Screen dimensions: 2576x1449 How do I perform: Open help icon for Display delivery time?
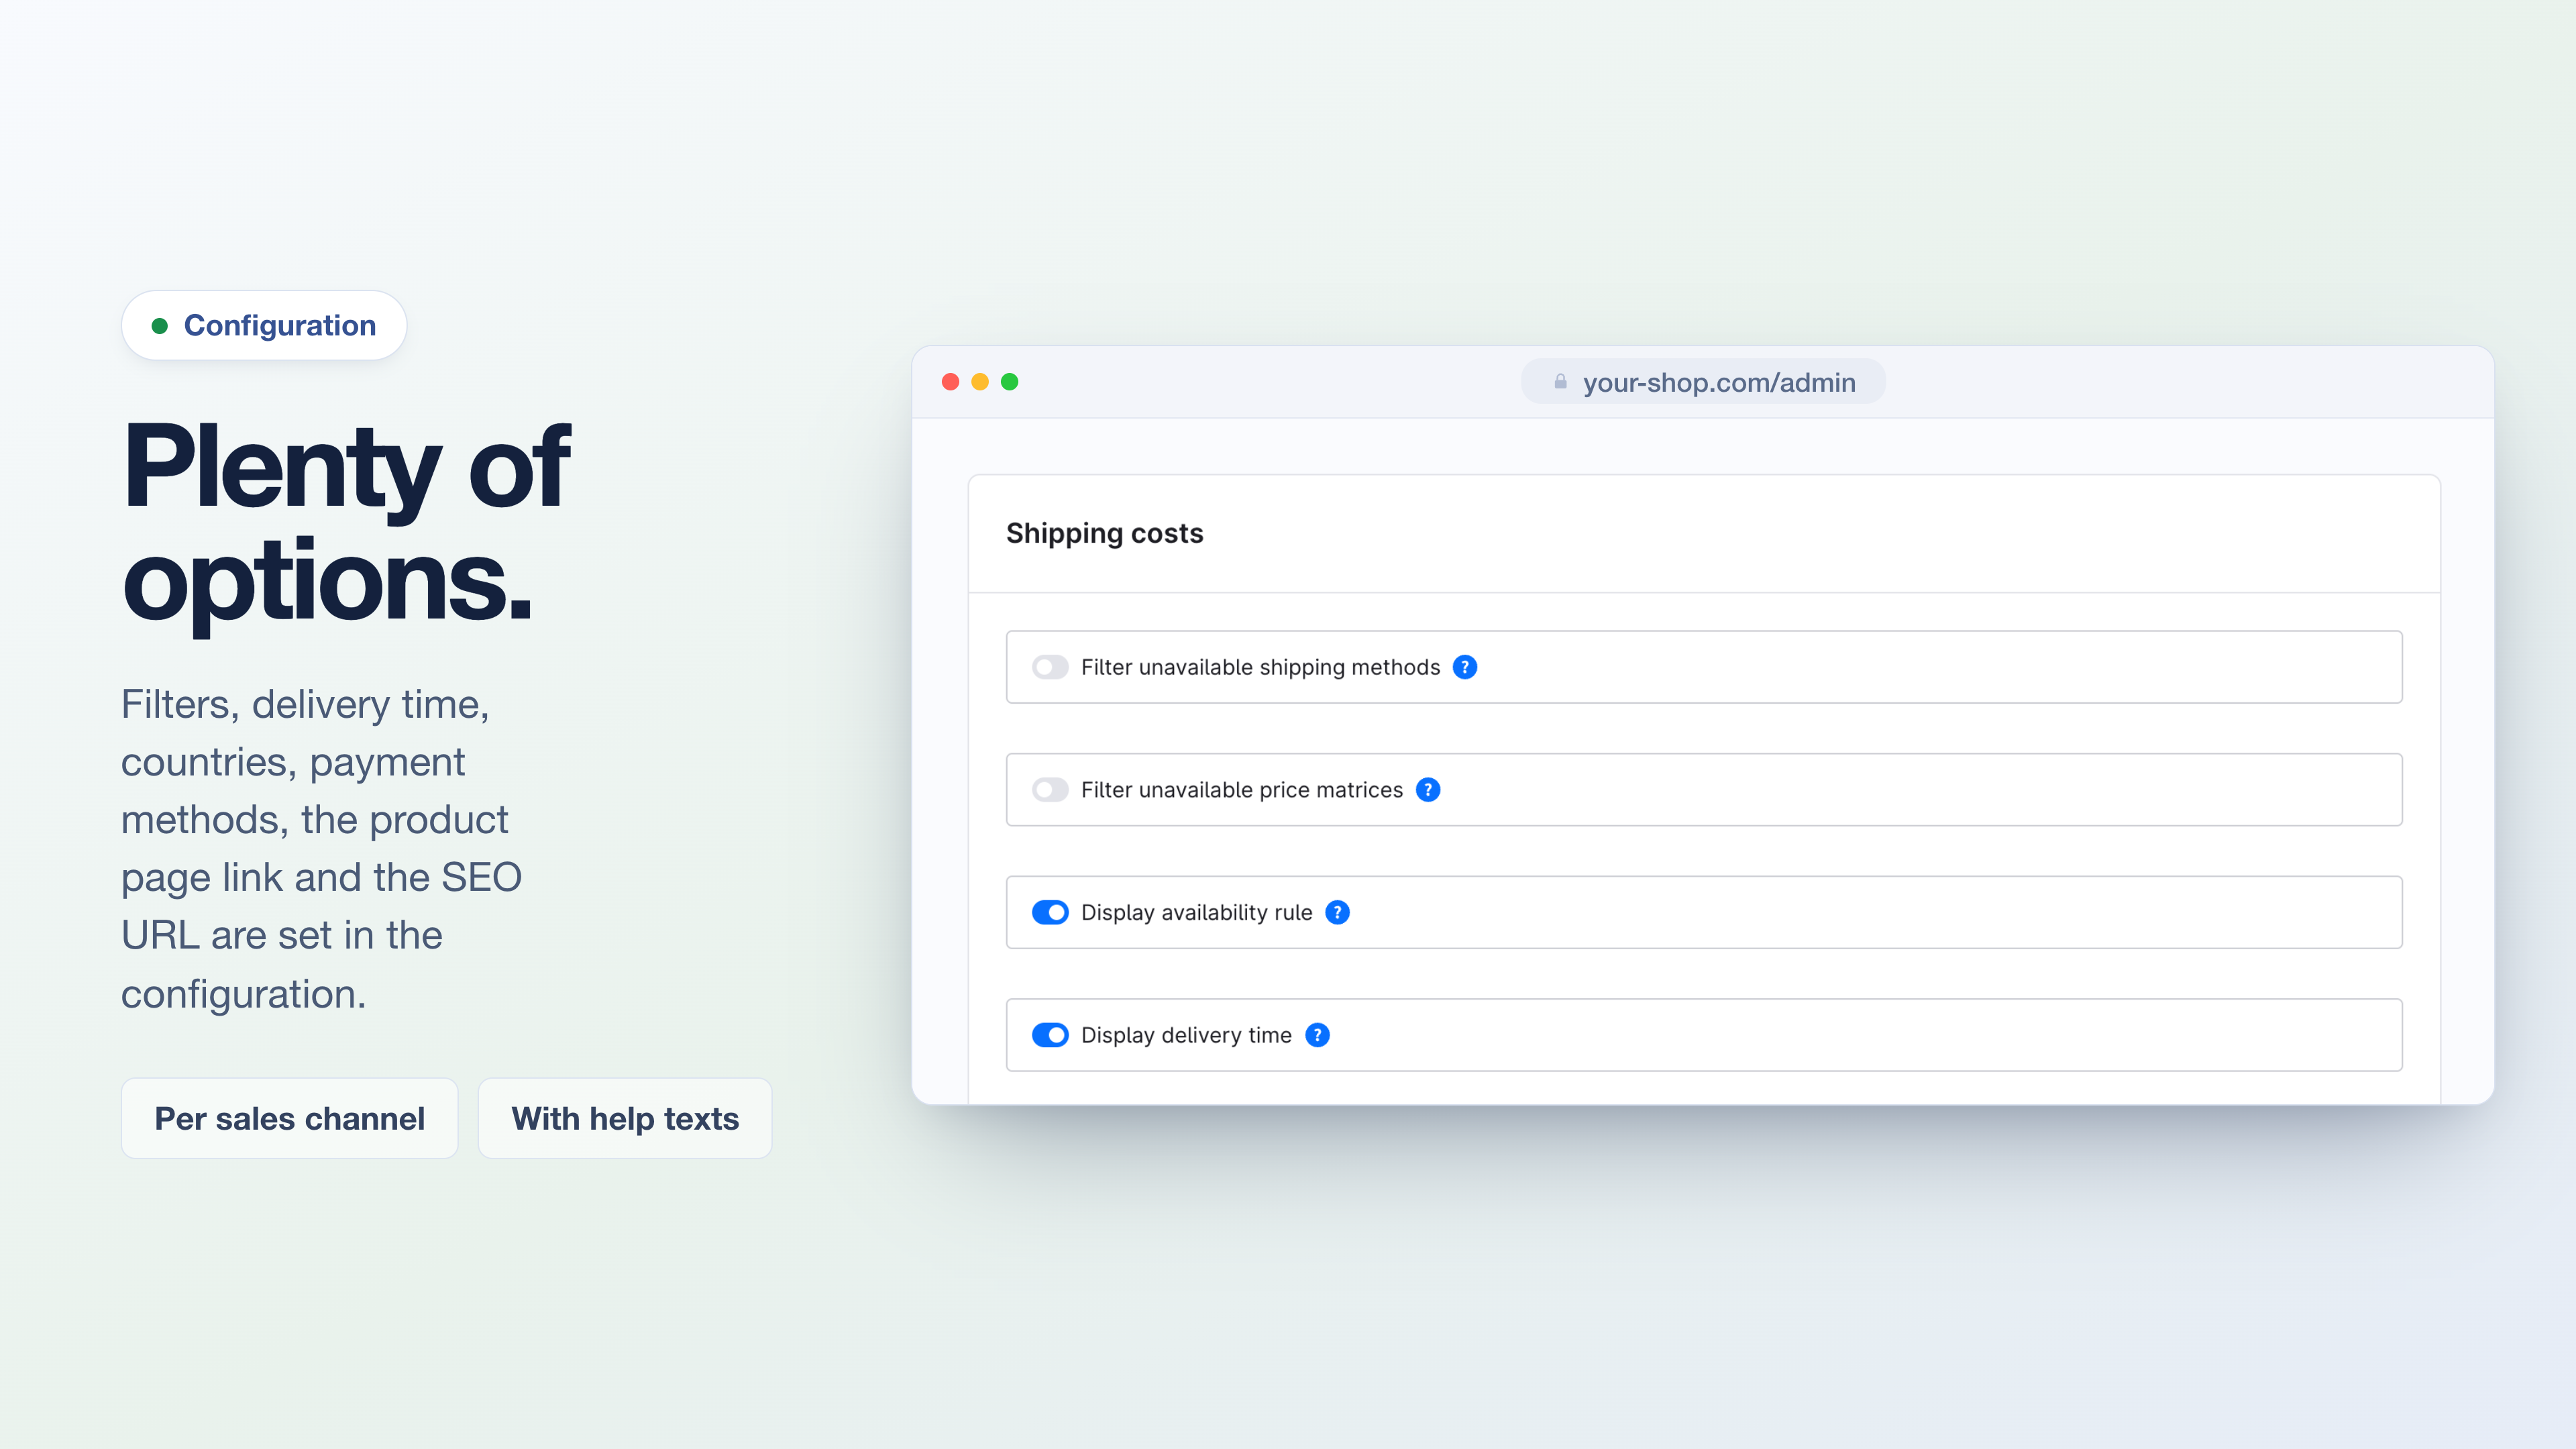coord(1317,1035)
